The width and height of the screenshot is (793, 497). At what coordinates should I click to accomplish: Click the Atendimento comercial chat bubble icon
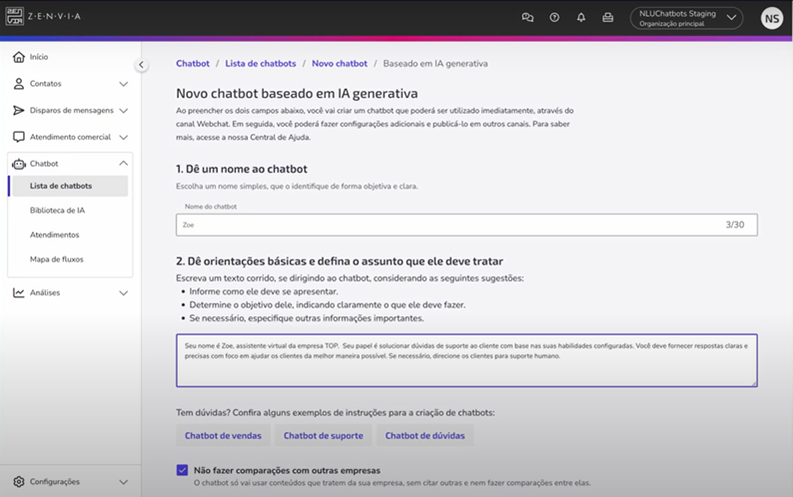click(19, 137)
